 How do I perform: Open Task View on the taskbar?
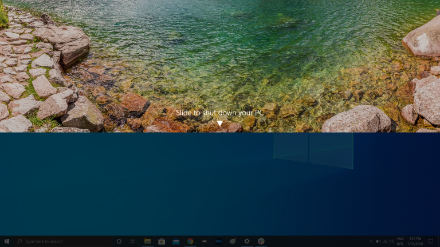133,241
